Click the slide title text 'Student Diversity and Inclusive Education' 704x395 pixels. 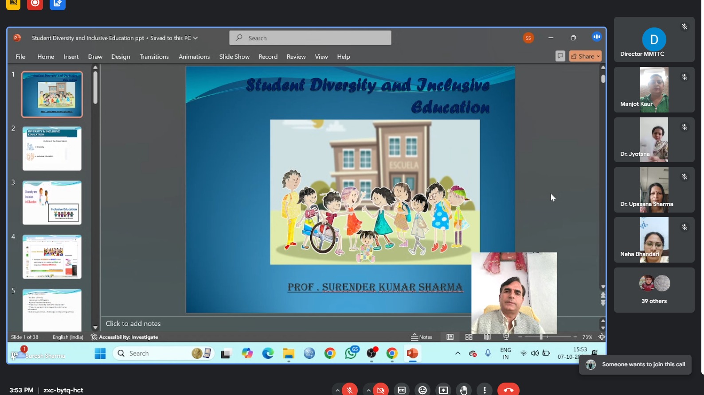368,96
